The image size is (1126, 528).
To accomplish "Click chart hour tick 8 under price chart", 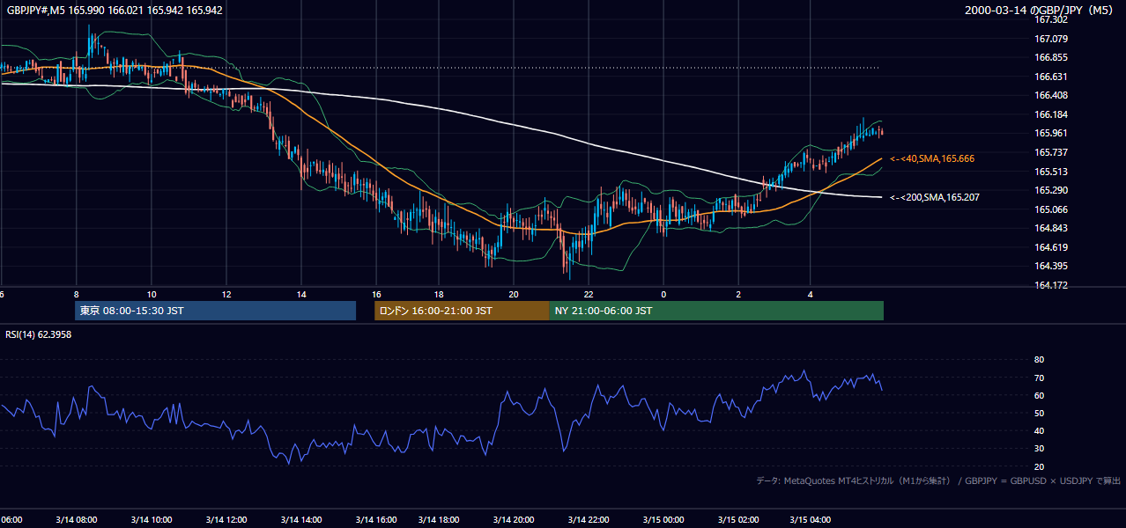I will [77, 295].
